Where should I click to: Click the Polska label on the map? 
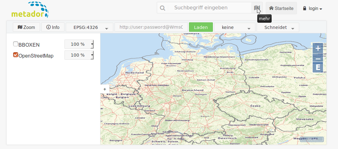[300, 77]
